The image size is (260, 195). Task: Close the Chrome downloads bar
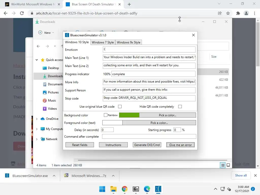pos(255,175)
